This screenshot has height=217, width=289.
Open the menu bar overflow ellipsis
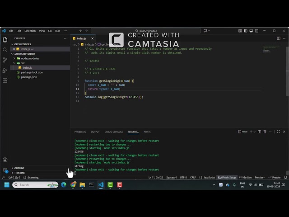click(x=65, y=31)
